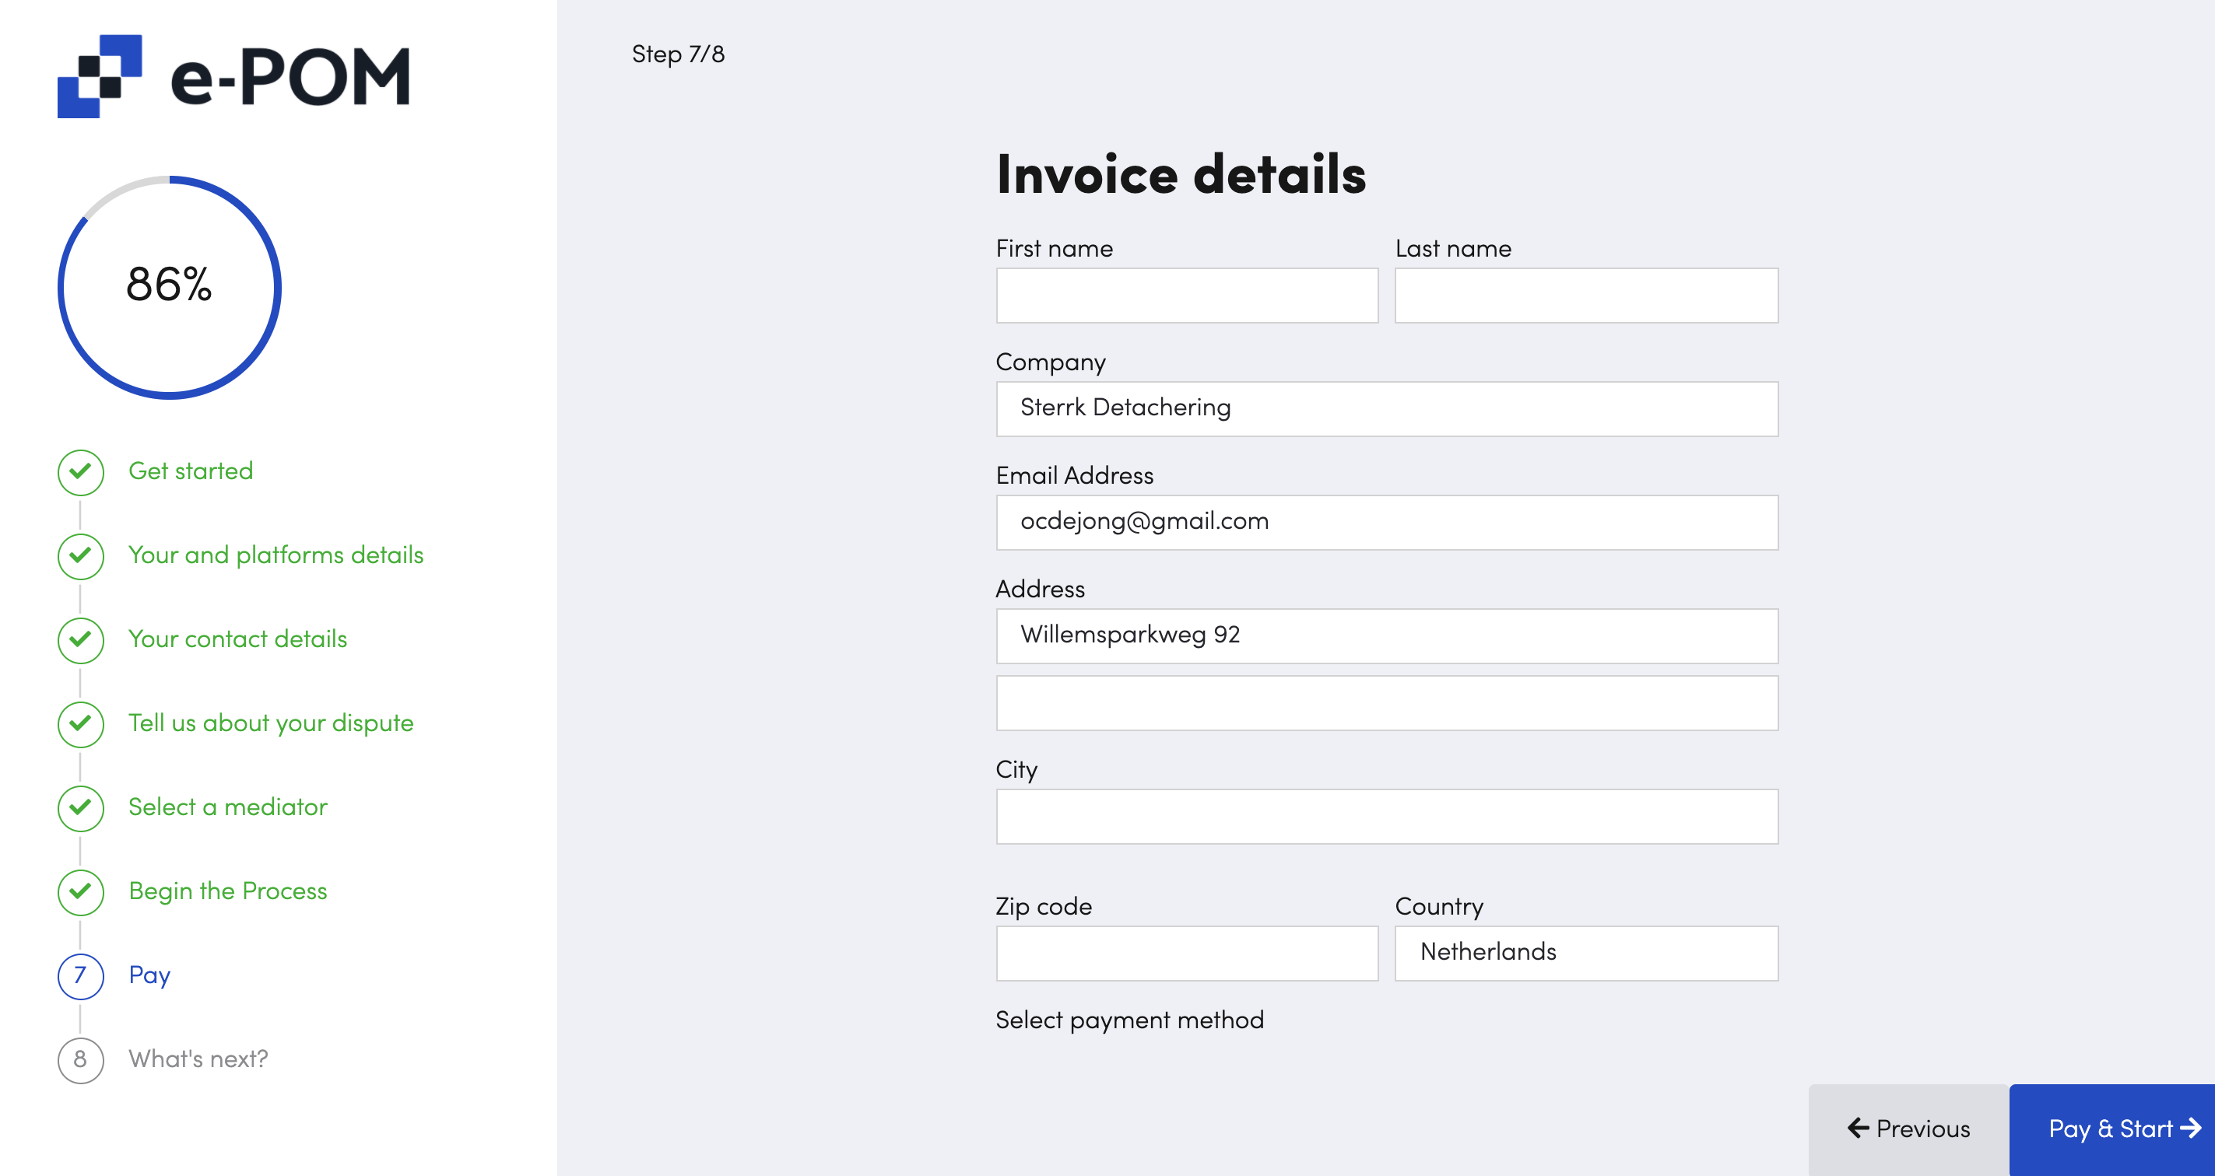Click the Last name input field
The height and width of the screenshot is (1176, 2215).
(1587, 293)
